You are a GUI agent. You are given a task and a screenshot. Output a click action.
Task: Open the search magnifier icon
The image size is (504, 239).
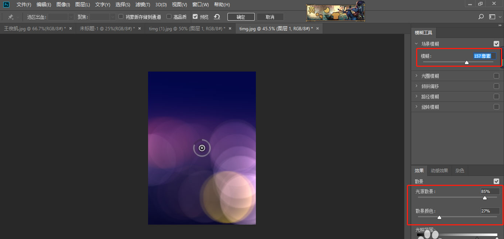[x=481, y=17]
